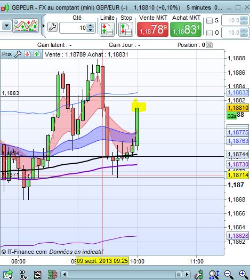Close position using icon next to Position 0
The height and width of the screenshot is (280, 250).
click(209, 45)
